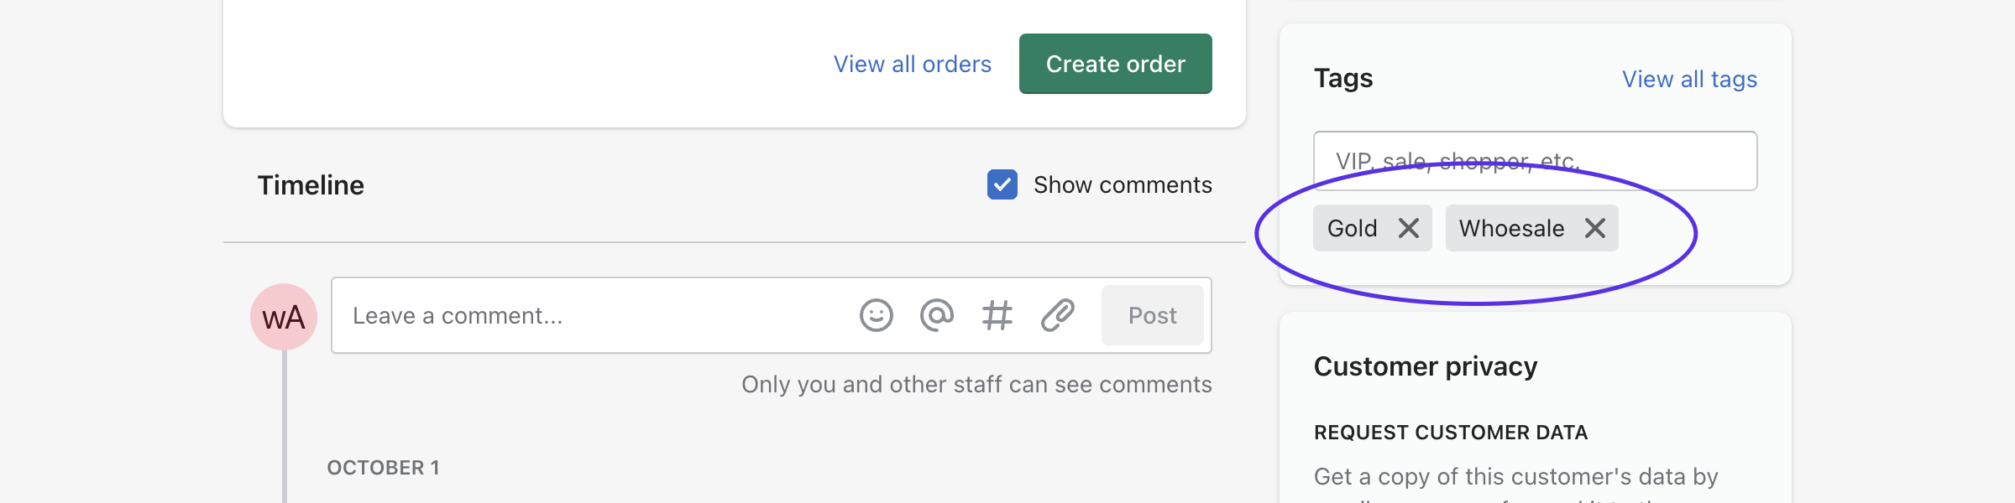Select the Whoesale tag label
Viewport: 2015px width, 503px height.
1512,228
